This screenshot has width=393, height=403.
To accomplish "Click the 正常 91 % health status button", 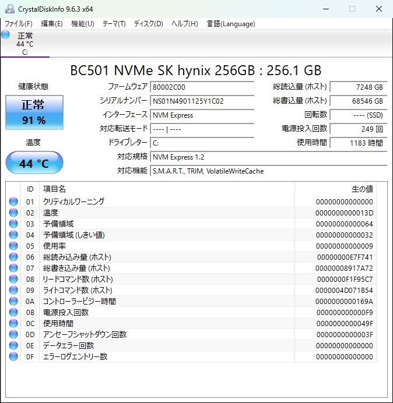I will 34,112.
